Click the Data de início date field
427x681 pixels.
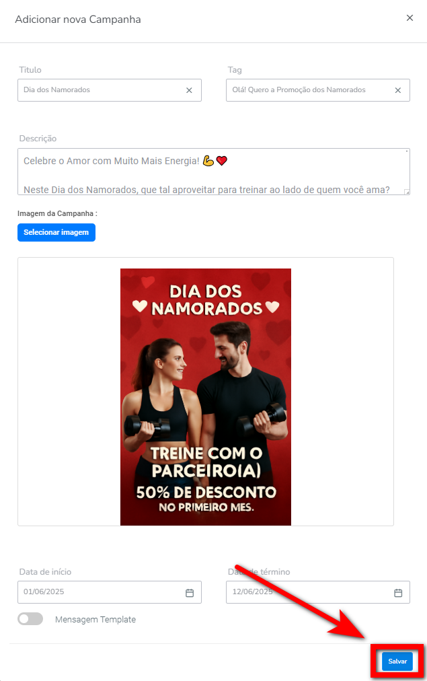pos(110,592)
